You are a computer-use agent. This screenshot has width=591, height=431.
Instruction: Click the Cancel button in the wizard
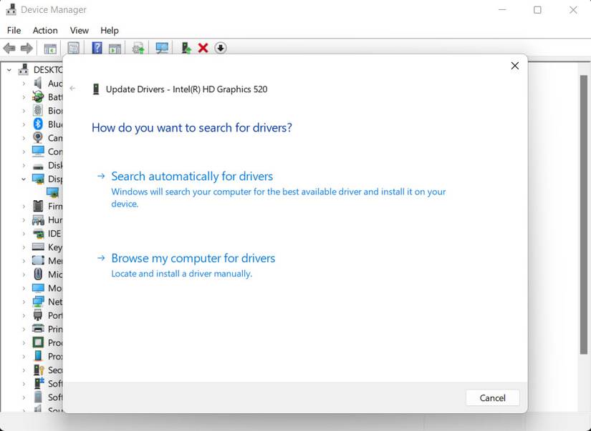(492, 397)
